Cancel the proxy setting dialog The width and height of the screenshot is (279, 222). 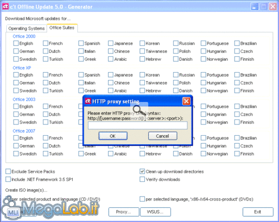(x=162, y=136)
